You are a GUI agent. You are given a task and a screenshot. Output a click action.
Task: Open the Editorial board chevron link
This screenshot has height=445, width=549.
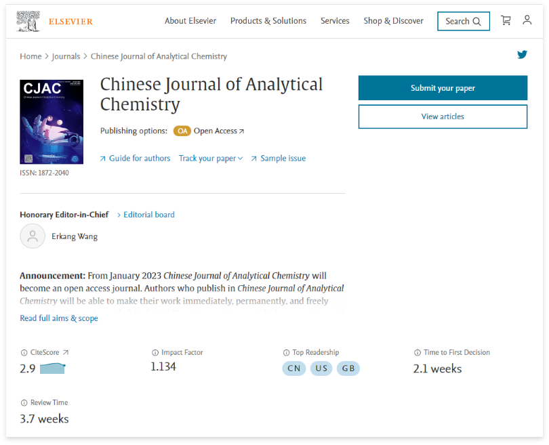pos(146,215)
